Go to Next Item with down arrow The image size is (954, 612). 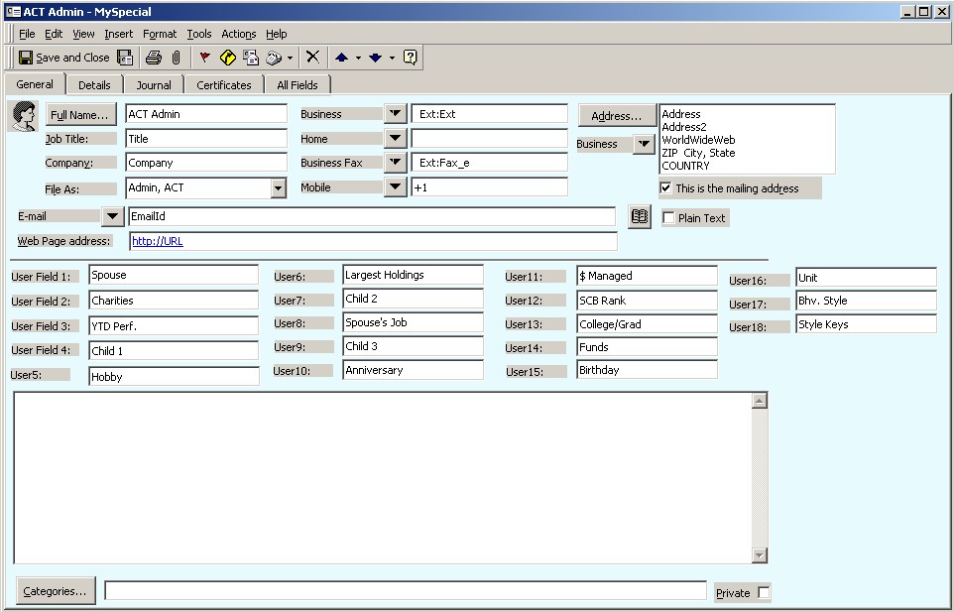coord(375,58)
